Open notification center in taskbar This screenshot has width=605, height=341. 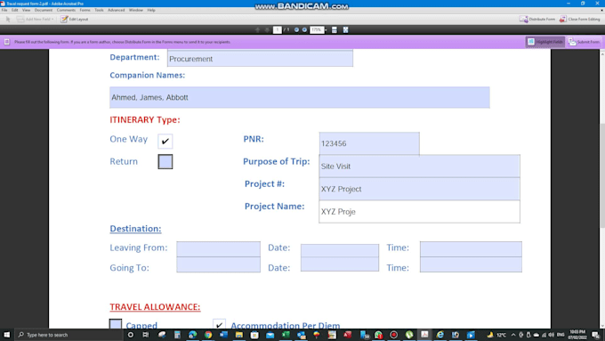(x=596, y=335)
